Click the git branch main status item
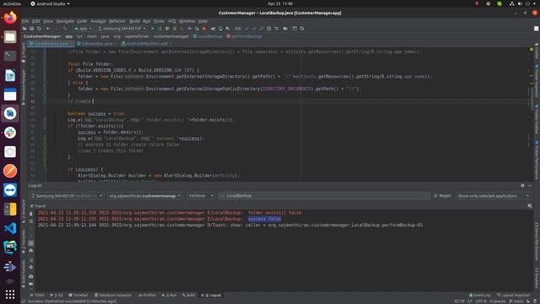Image resolution: width=540 pixels, height=304 pixels. (x=516, y=301)
